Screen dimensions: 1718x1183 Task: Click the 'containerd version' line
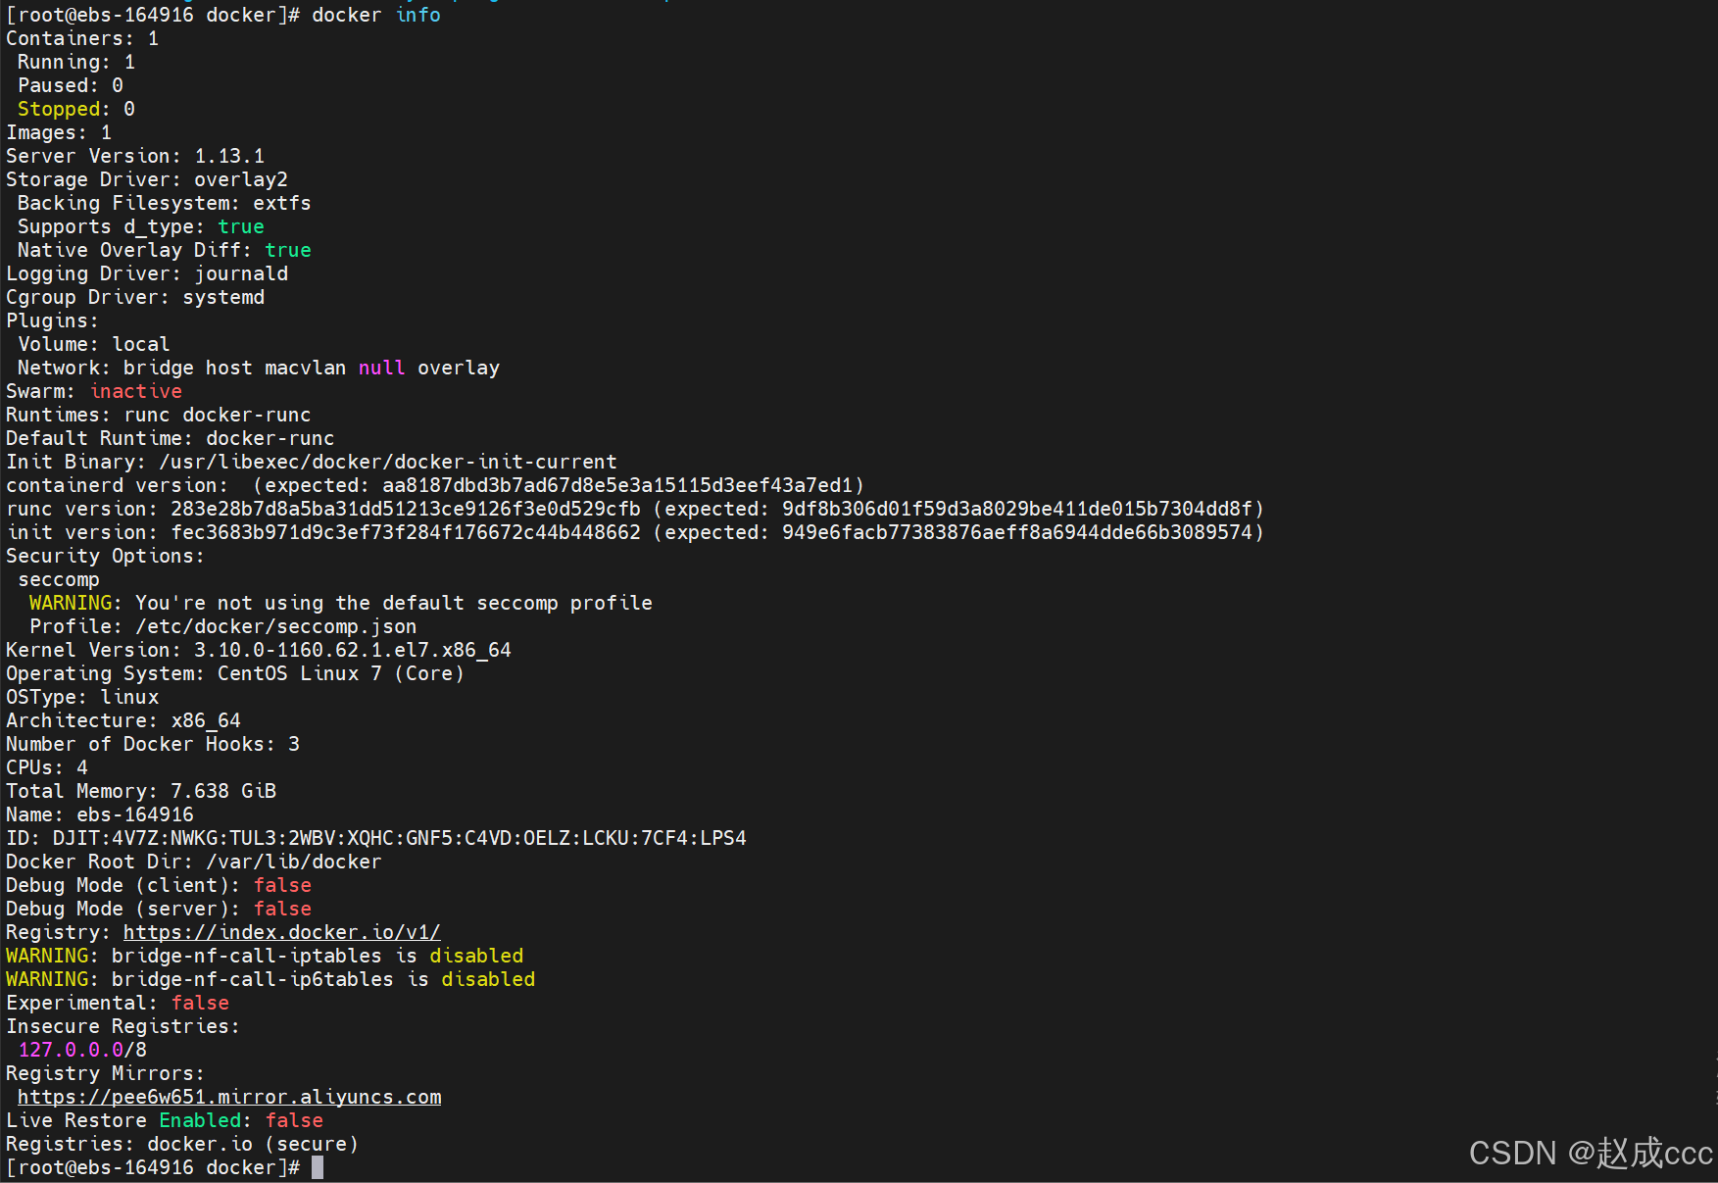(435, 485)
